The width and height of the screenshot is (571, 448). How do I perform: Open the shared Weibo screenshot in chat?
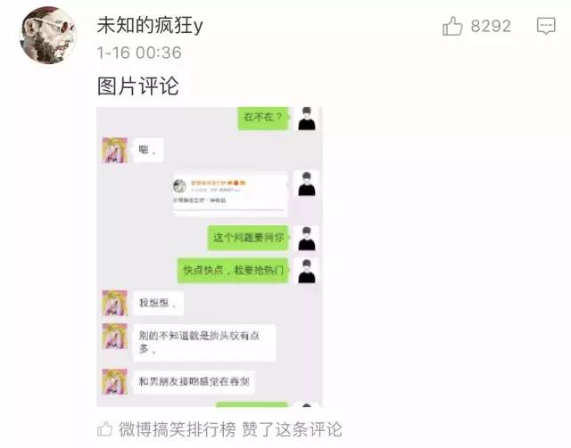[231, 194]
